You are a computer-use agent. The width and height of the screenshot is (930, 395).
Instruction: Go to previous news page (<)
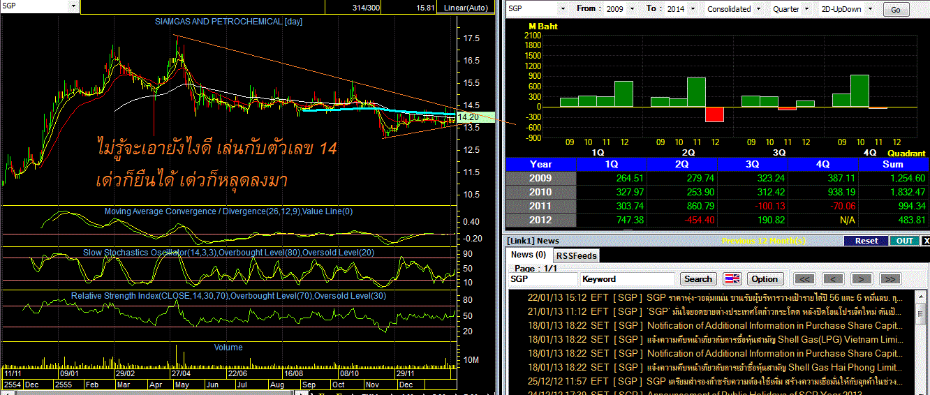(833, 278)
